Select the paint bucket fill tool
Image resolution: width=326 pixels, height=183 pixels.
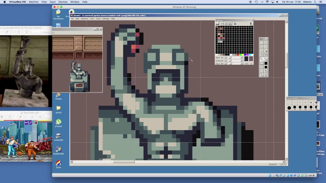(x=266, y=71)
